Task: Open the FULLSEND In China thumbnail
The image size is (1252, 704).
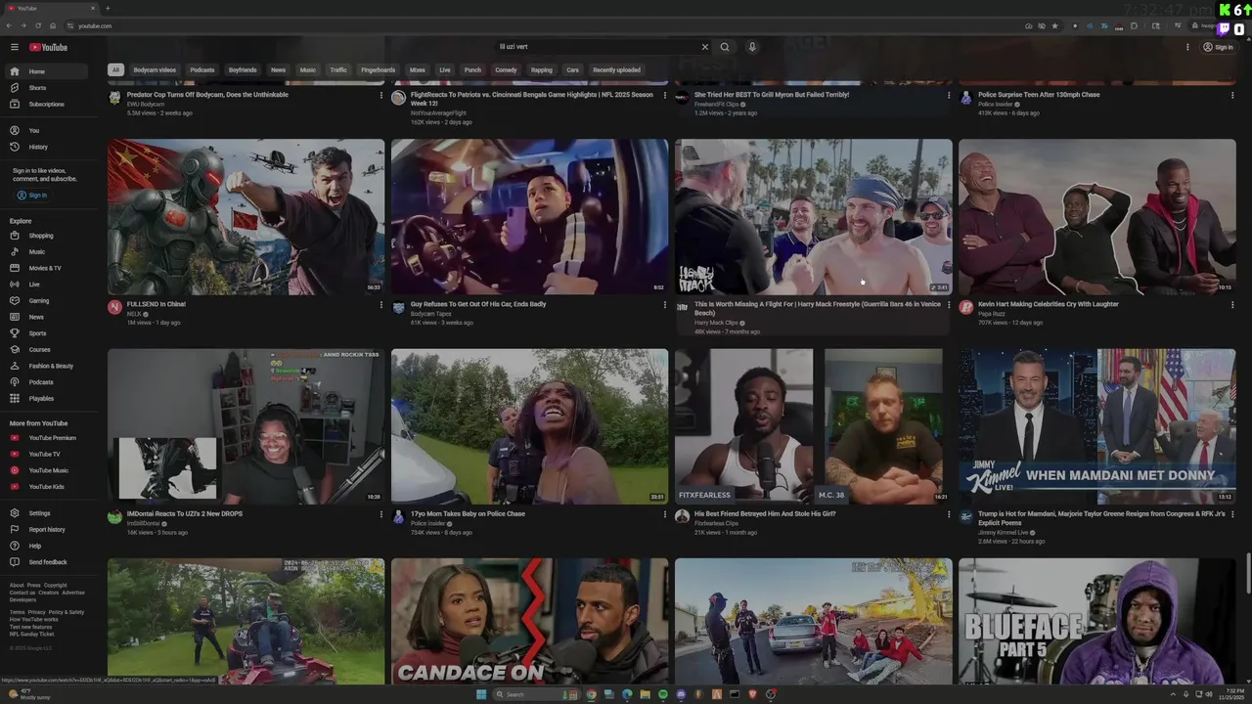Action: tap(246, 216)
